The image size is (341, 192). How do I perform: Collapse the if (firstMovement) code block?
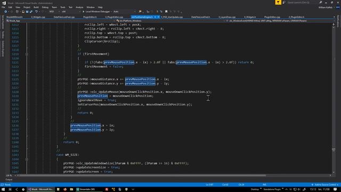[x=27, y=54]
